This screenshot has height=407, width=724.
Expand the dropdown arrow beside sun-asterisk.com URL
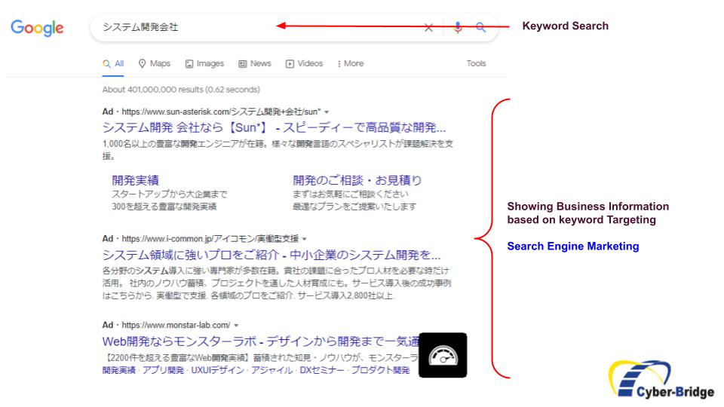pos(327,112)
